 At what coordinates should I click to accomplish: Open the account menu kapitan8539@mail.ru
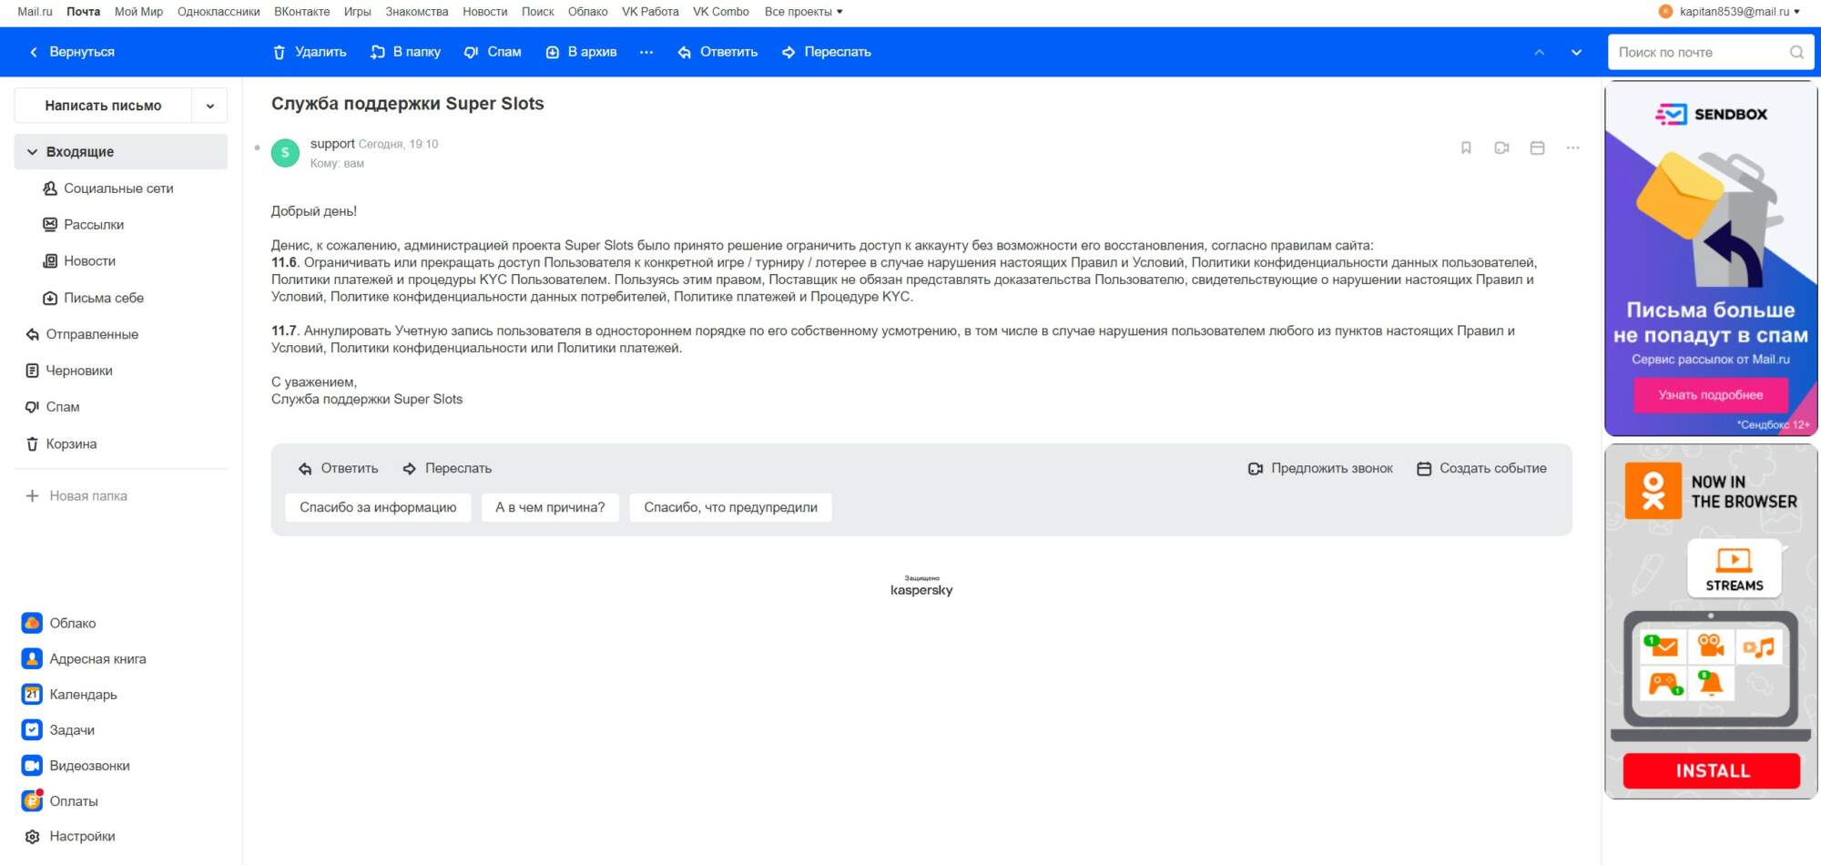[x=1730, y=12]
